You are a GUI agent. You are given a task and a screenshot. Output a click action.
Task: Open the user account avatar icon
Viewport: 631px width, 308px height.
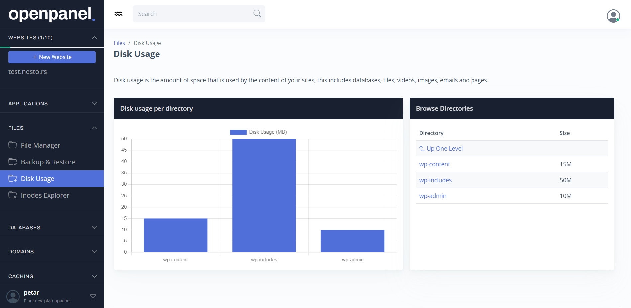[x=613, y=16]
